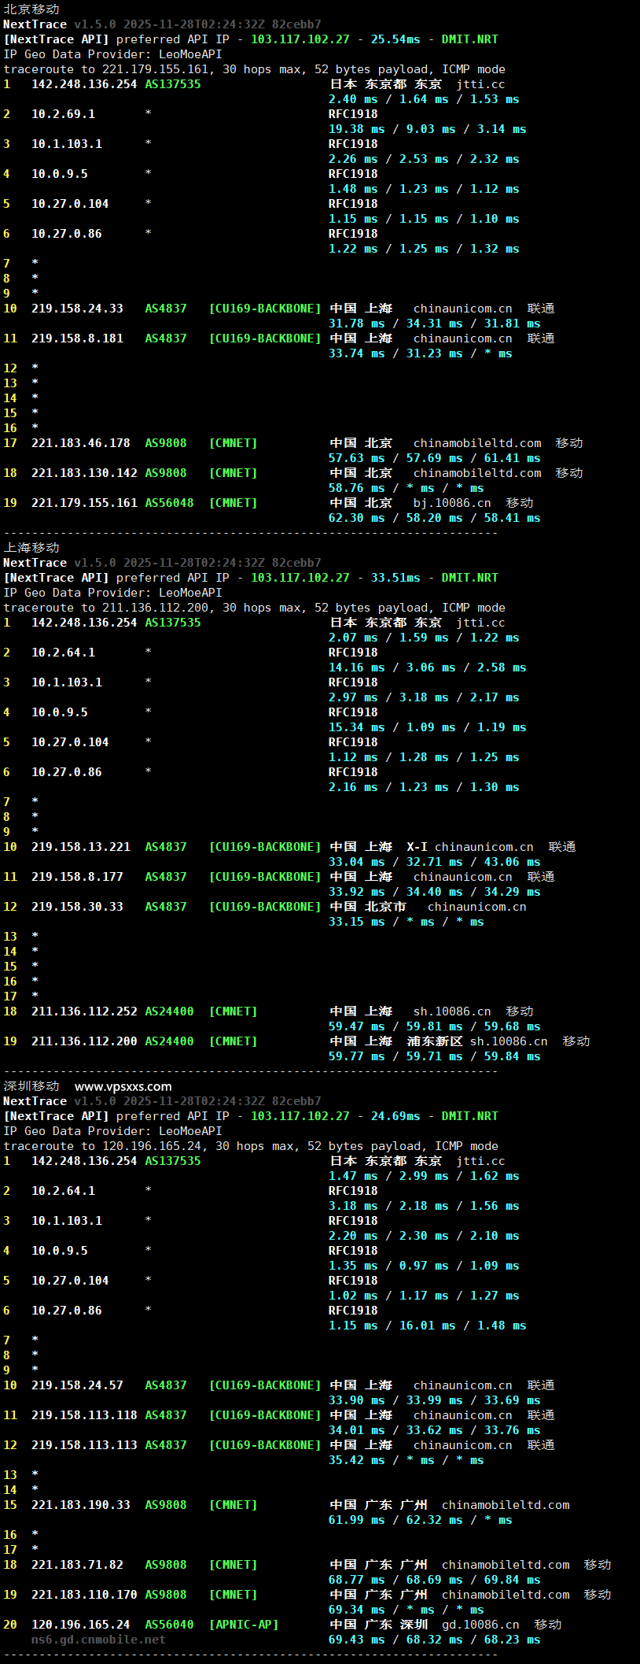Screen dimensions: 640x1664
Task: Select the 北京移动 section heading
Action: pos(31,9)
